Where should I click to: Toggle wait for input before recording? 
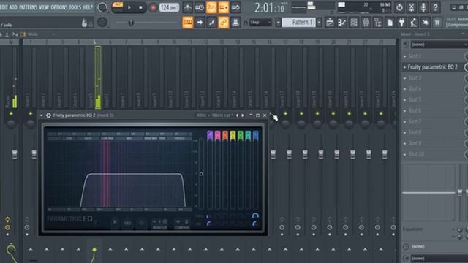pos(200,7)
